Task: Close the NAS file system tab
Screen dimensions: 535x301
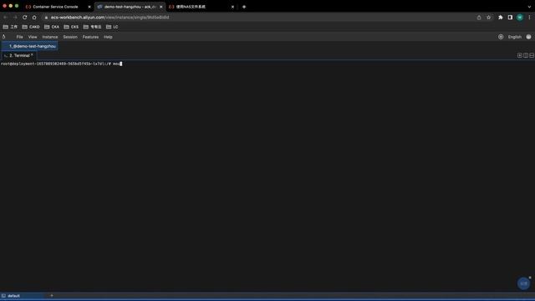Action: (x=232, y=7)
